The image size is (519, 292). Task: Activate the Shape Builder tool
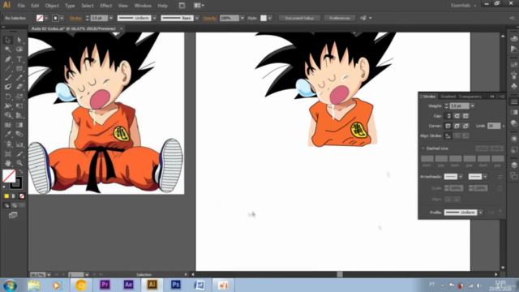click(8, 115)
